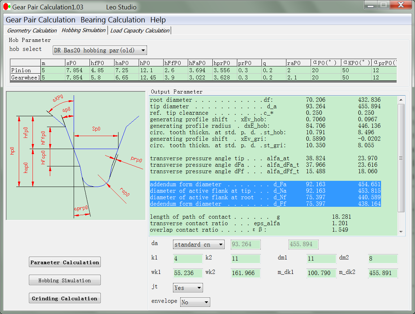Click the hob profile diagram image

click(x=76, y=156)
